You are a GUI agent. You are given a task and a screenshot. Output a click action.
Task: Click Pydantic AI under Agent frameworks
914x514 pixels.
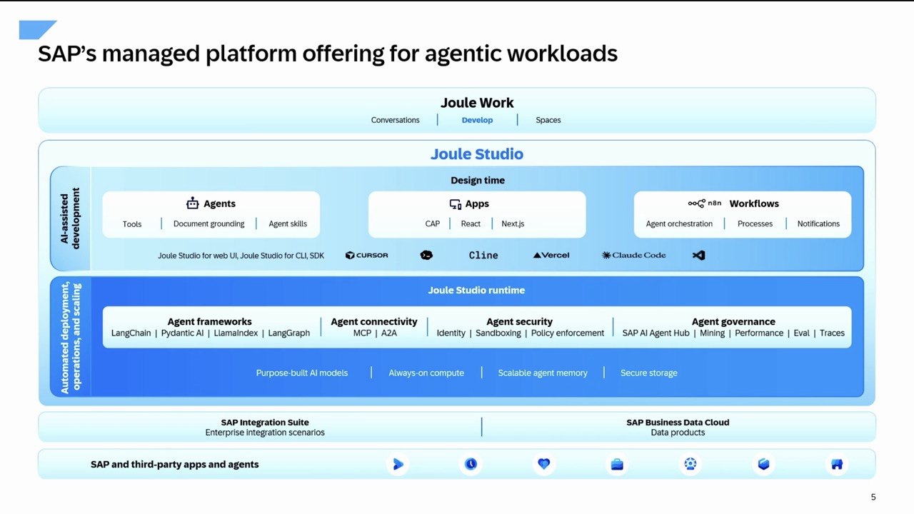182,333
